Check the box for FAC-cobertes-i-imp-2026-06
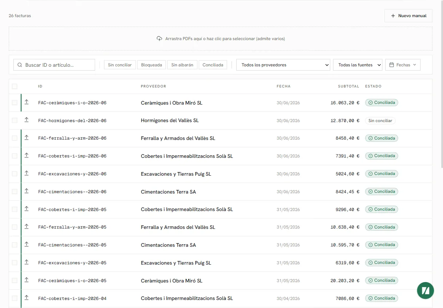Viewport: 443px width, 308px height. tap(15, 156)
